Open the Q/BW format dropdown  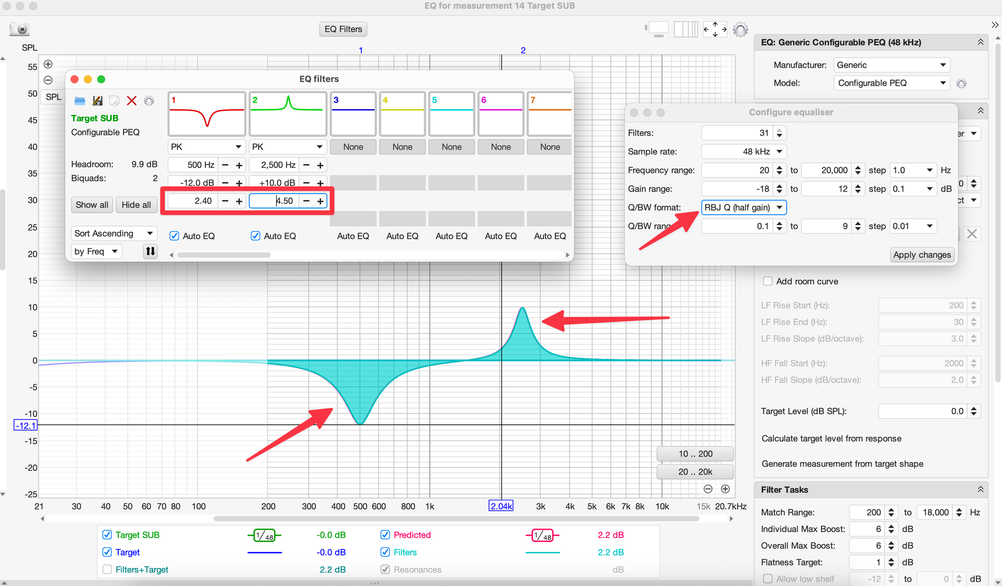coord(743,208)
